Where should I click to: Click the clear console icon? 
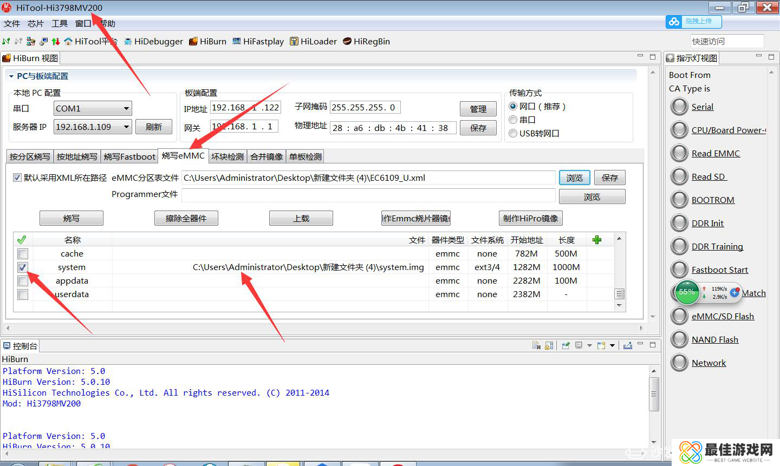tap(536, 345)
